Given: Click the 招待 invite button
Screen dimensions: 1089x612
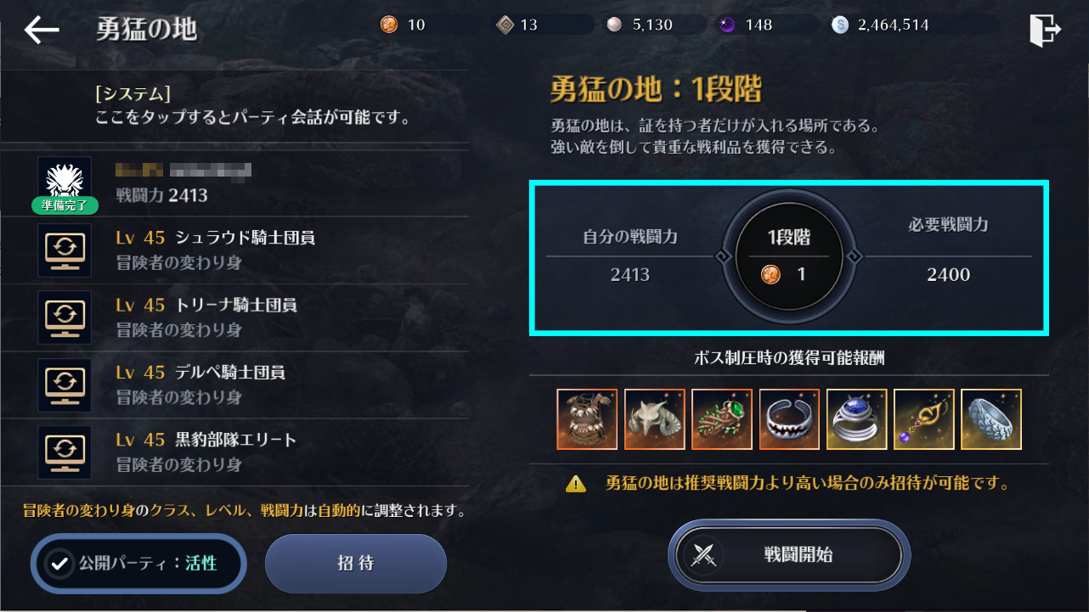Looking at the screenshot, I should click(x=356, y=563).
